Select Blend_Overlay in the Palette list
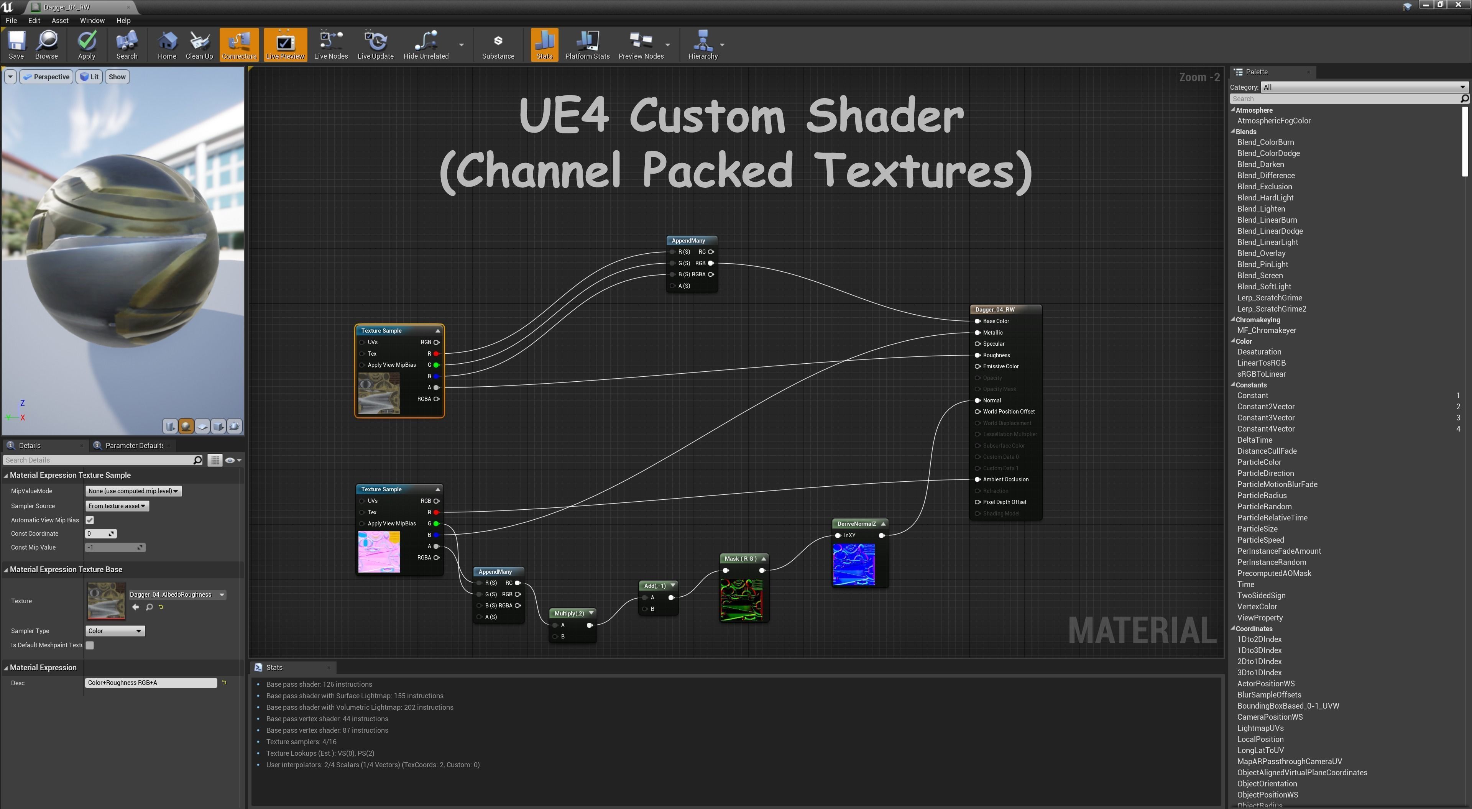This screenshot has height=809, width=1472. pyautogui.click(x=1261, y=253)
